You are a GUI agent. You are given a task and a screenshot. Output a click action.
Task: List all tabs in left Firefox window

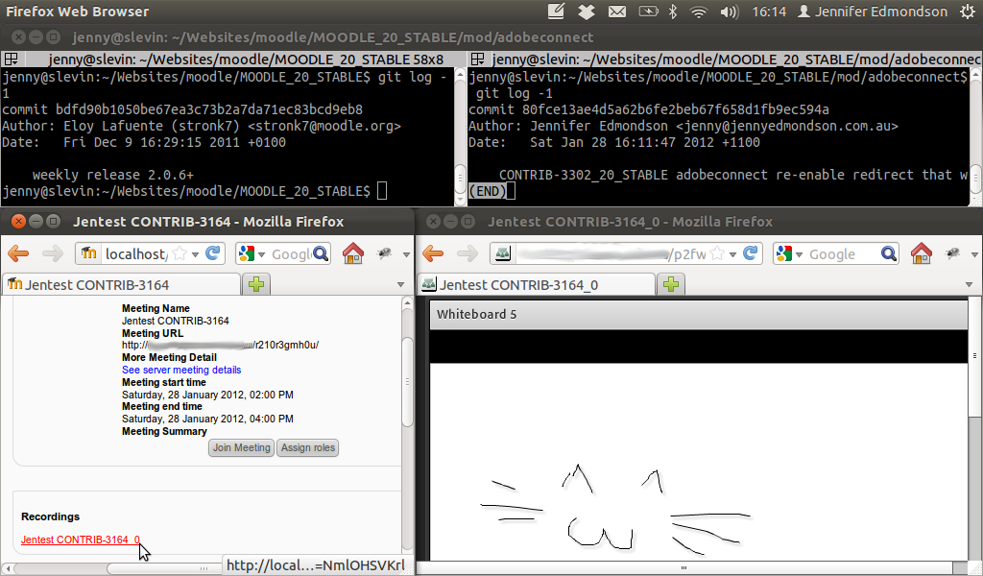(x=400, y=284)
